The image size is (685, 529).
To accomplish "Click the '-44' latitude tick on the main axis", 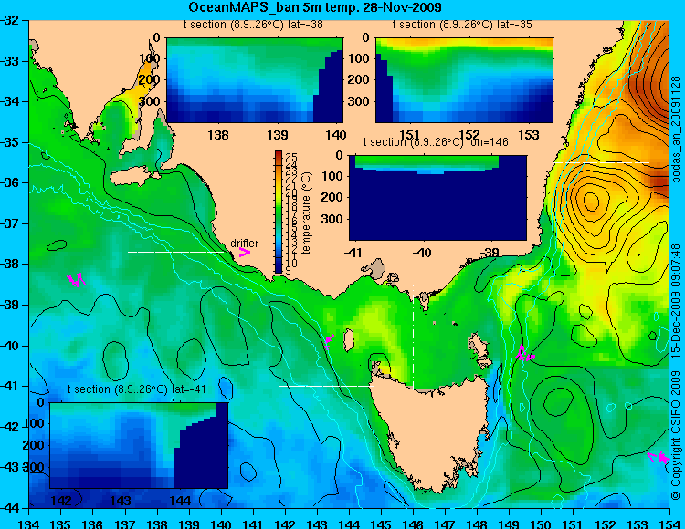I will point(10,508).
